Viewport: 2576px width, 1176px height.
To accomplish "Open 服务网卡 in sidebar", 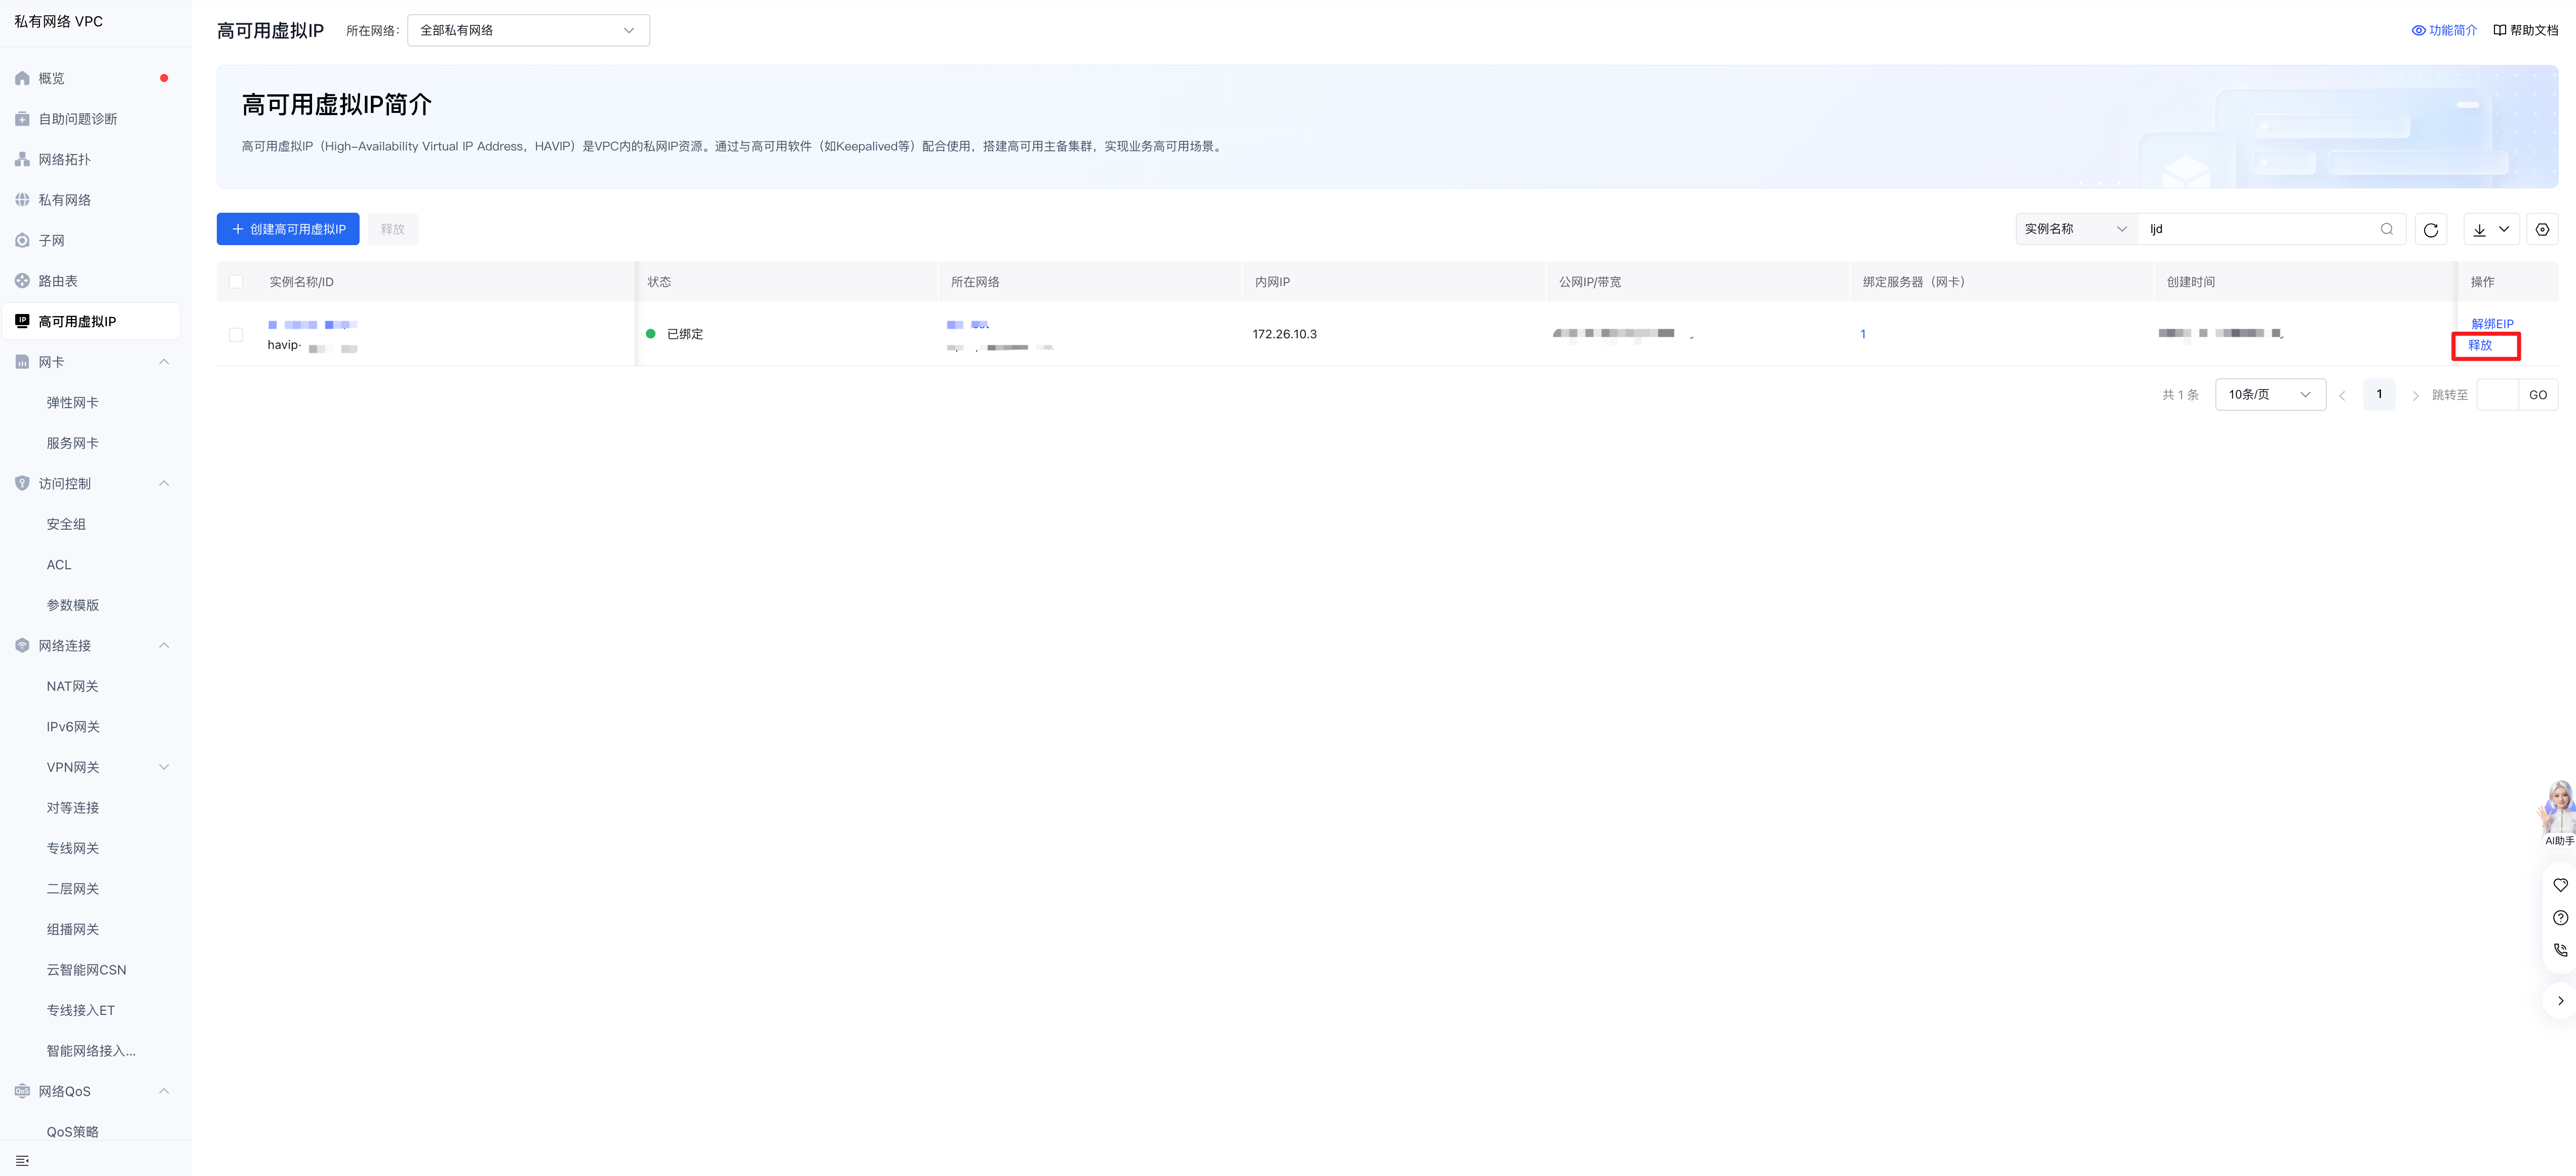I will point(72,443).
